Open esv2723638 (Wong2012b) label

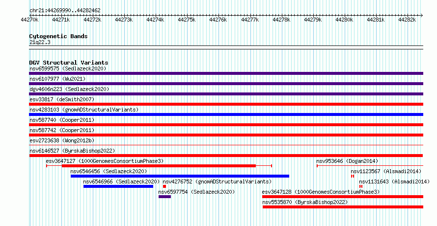tap(62, 140)
